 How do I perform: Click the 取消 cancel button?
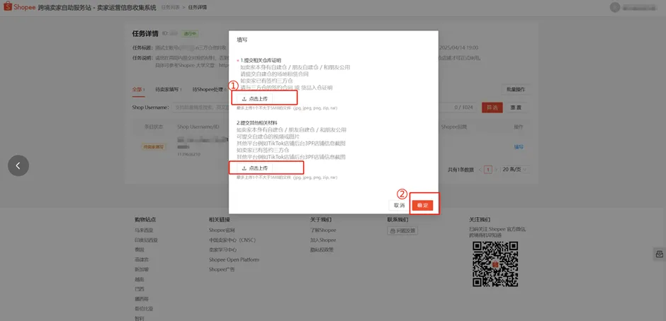(x=400, y=205)
